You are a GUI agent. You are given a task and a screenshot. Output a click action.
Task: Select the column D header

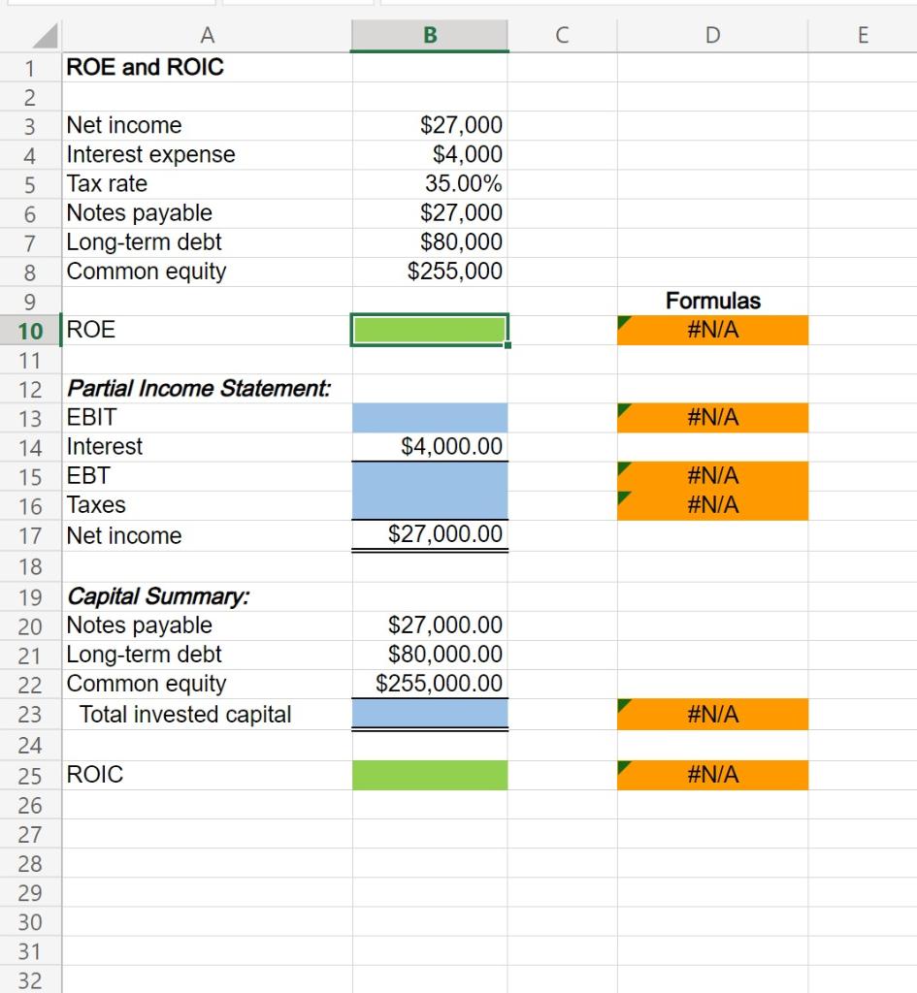pyautogui.click(x=711, y=34)
